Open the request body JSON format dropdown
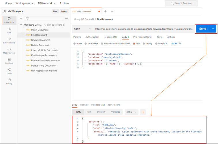The height and width of the screenshot is (144, 218). pos(176,43)
